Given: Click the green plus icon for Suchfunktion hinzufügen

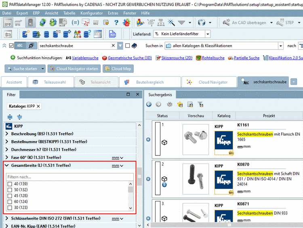Looking at the screenshot, I should [x=13, y=58].
